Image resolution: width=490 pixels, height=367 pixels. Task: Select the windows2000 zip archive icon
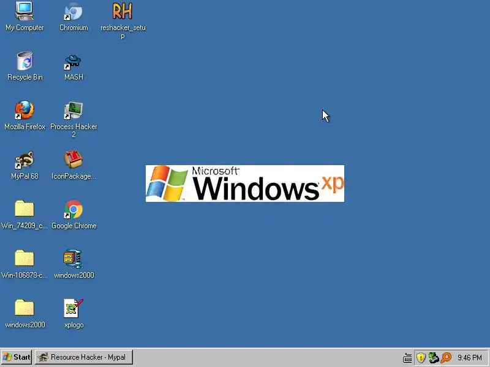pos(73,259)
